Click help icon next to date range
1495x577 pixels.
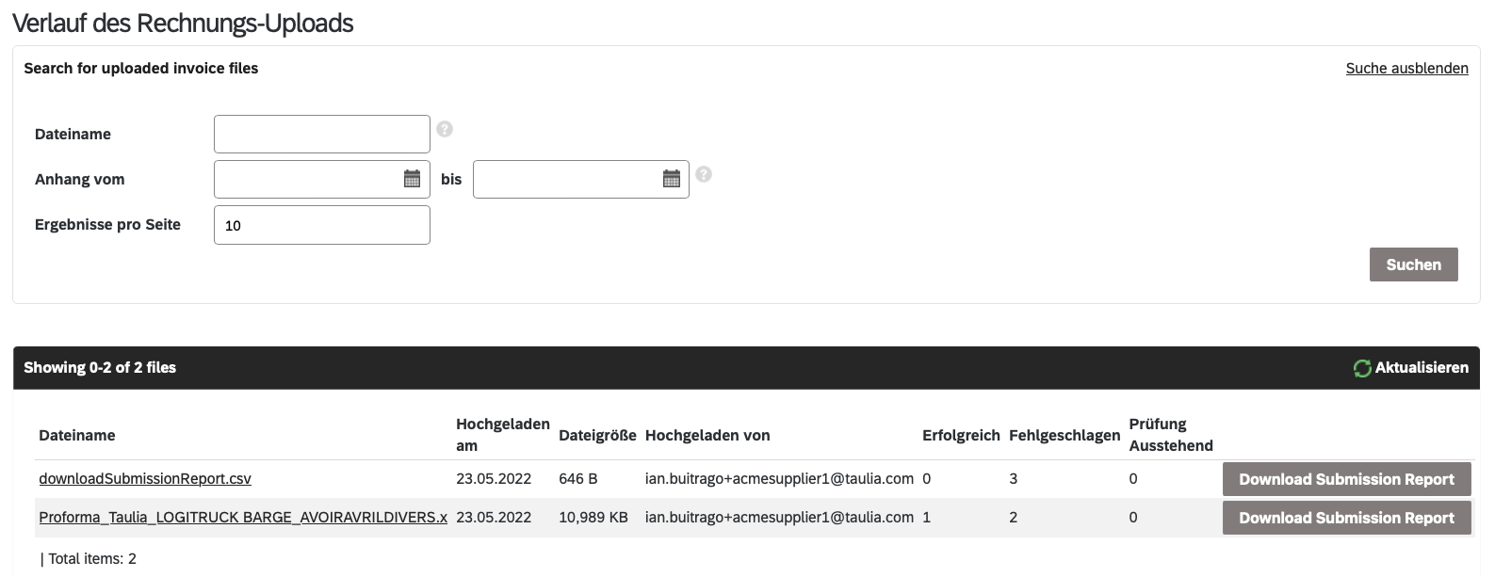[x=704, y=174]
